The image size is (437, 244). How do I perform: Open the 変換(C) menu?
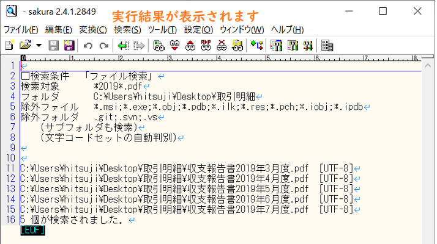click(x=93, y=29)
